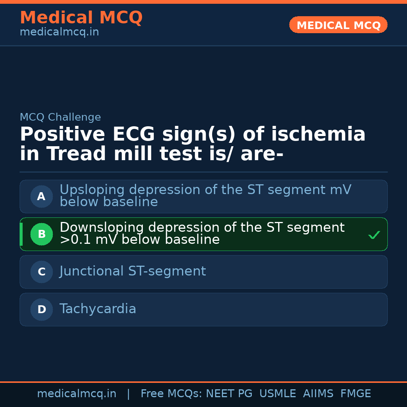Choose the Tachycardia answer text
Screen dimensions: 407x407
tap(98, 309)
